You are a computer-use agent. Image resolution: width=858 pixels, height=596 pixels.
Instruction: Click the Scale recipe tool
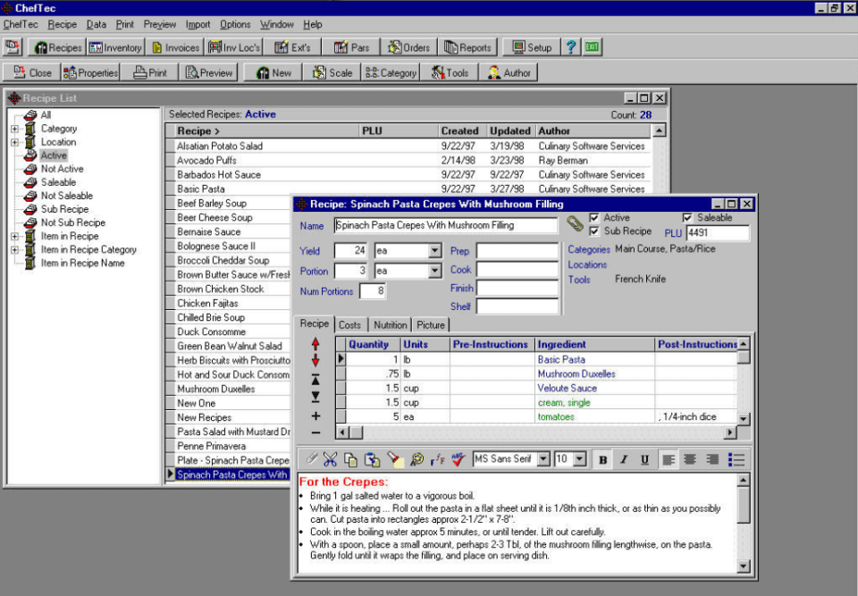tap(332, 73)
